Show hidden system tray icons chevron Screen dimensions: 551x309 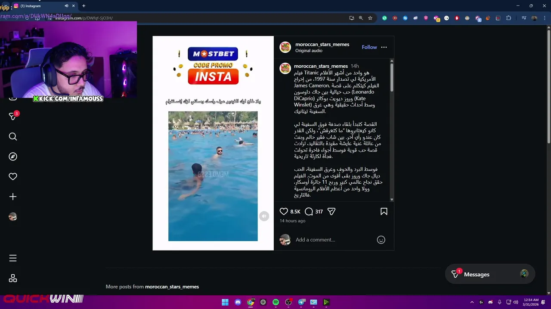click(472, 302)
